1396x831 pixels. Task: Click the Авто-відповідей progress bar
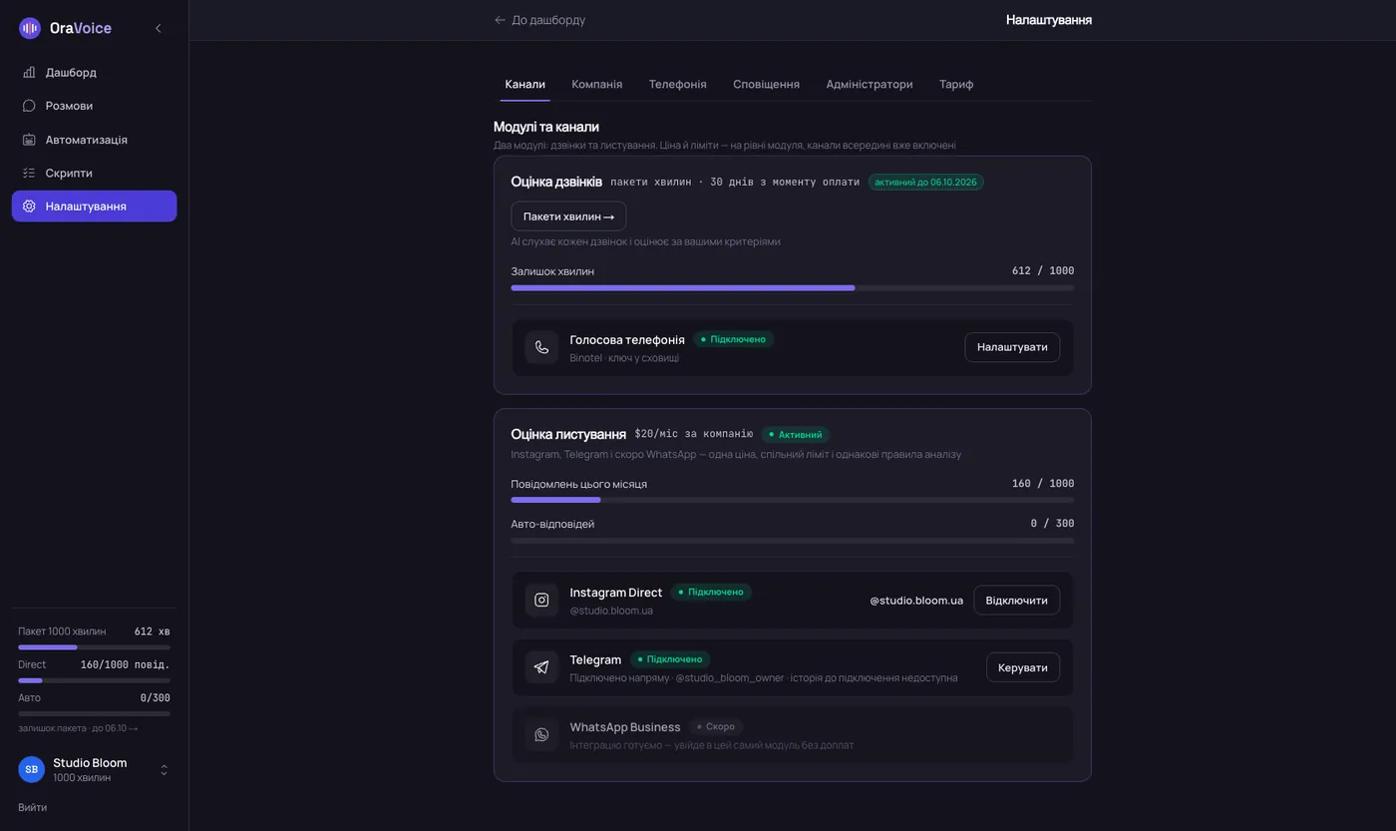coord(793,540)
